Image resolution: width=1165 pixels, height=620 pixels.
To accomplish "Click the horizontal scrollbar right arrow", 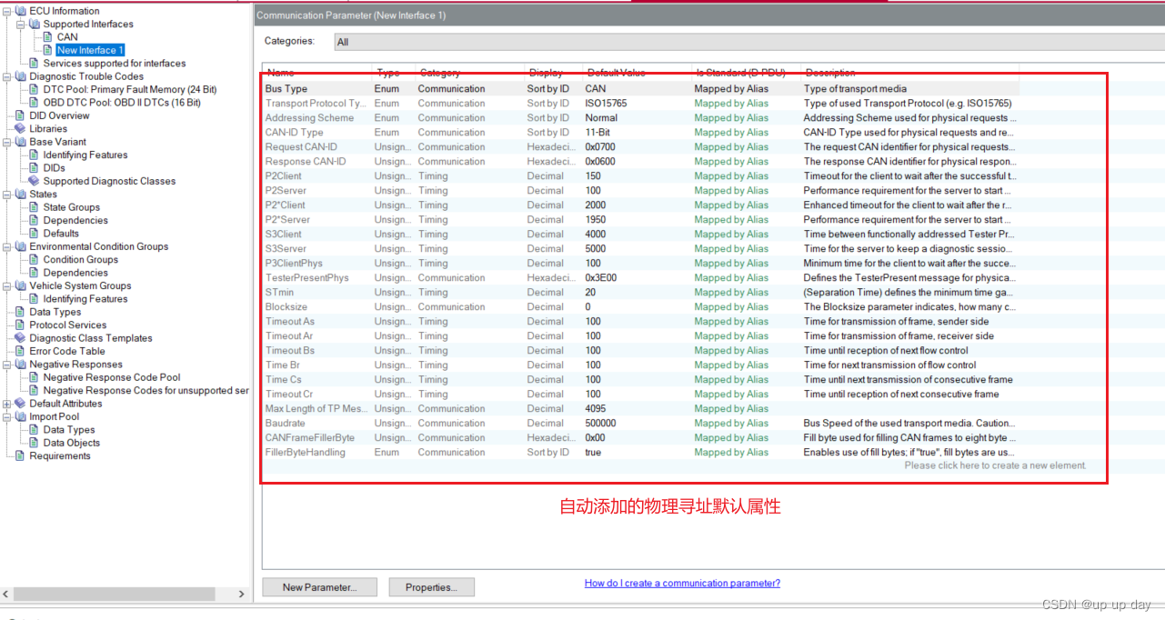I will coord(240,593).
